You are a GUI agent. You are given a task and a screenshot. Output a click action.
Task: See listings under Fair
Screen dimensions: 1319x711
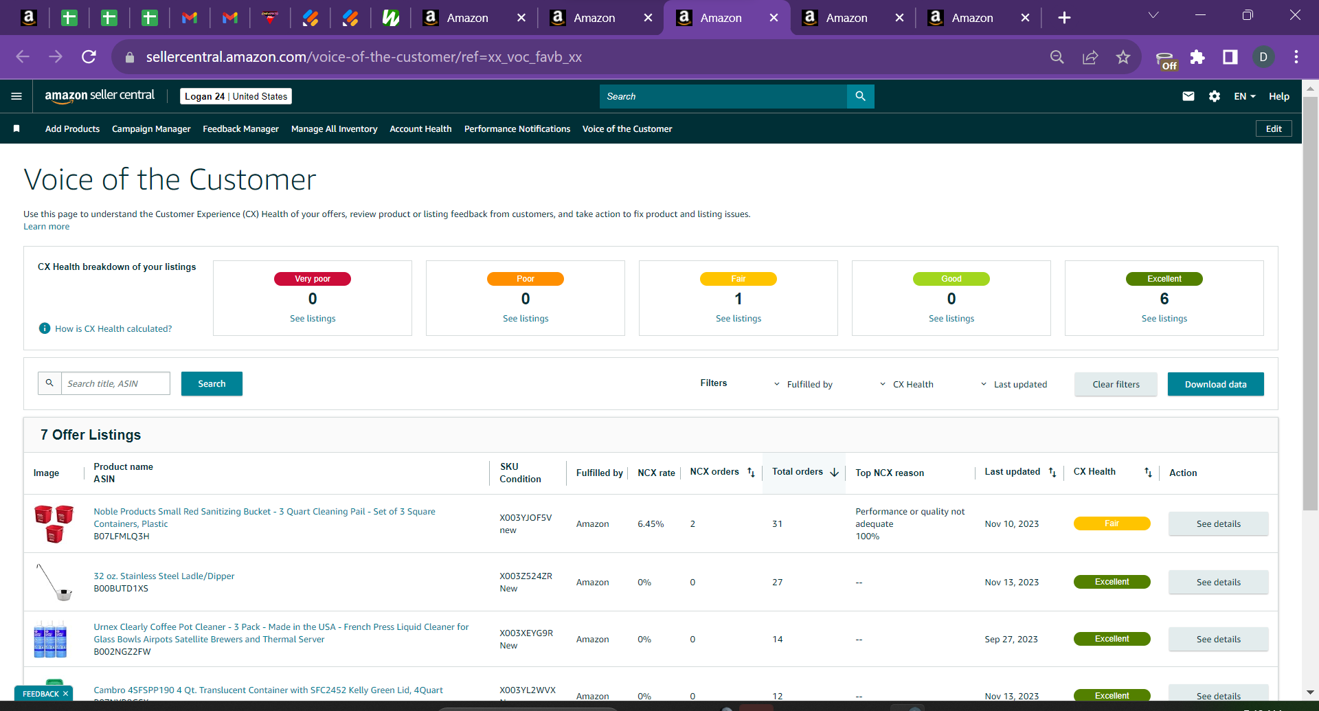(x=739, y=318)
